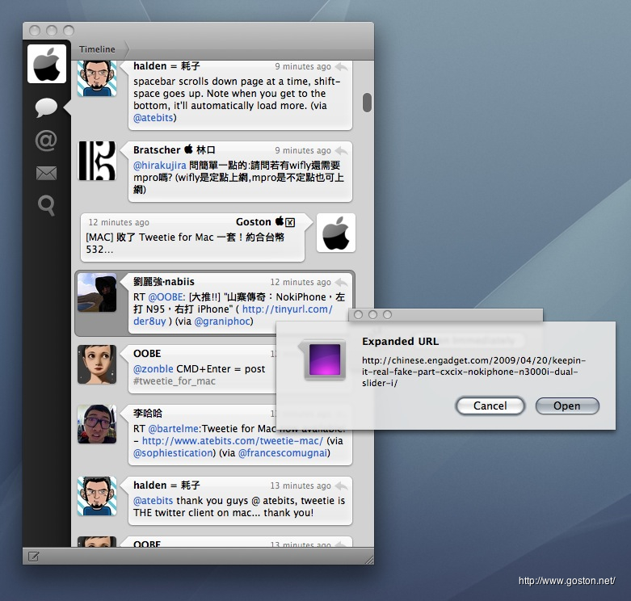Open the @francescomugnai mention link

(x=283, y=453)
